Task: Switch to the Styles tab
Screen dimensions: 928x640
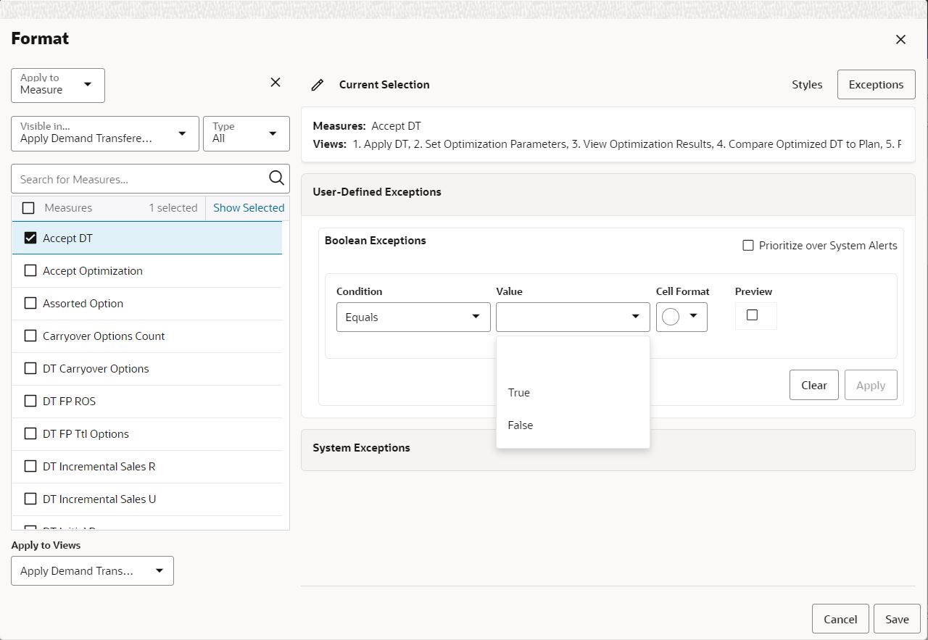Action: tap(806, 84)
